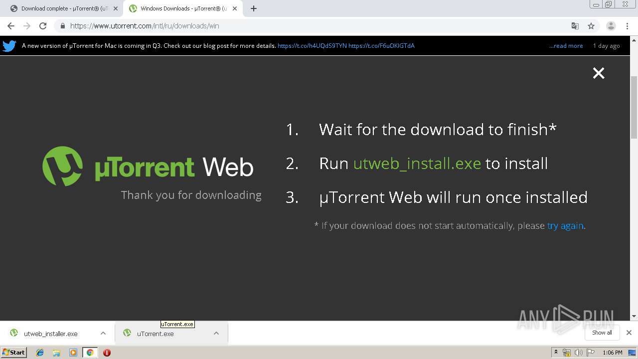Image resolution: width=638 pixels, height=359 pixels.
Task: Click the utweb_install.exe green link
Action: coord(417,164)
